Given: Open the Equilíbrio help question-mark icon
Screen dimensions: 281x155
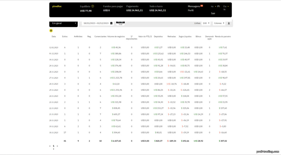Looking at the screenshot, I should [x=93, y=6].
